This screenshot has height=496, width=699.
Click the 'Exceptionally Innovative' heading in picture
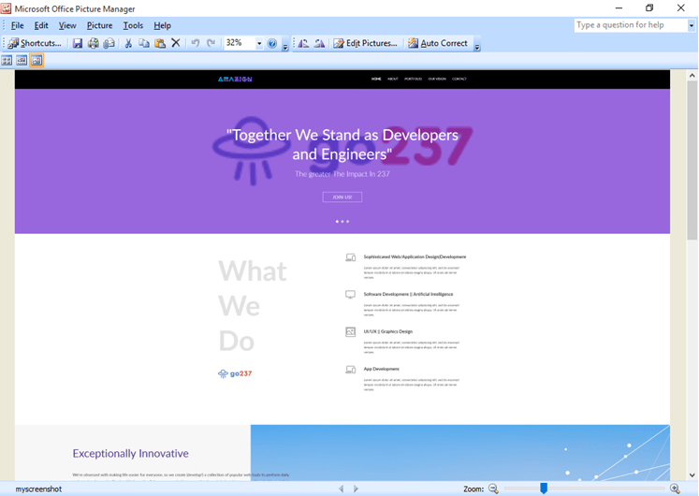[x=131, y=453]
